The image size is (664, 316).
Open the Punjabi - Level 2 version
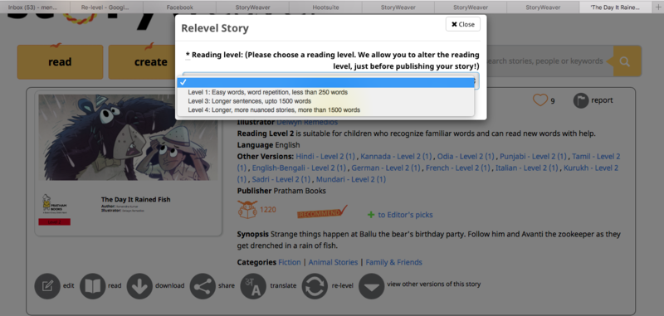(533, 157)
